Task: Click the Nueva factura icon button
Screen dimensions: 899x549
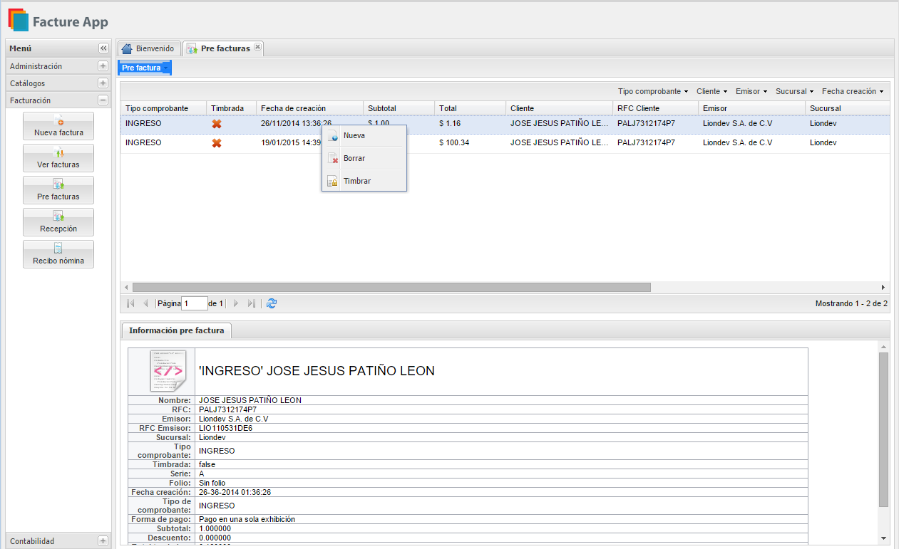Action: (x=58, y=126)
